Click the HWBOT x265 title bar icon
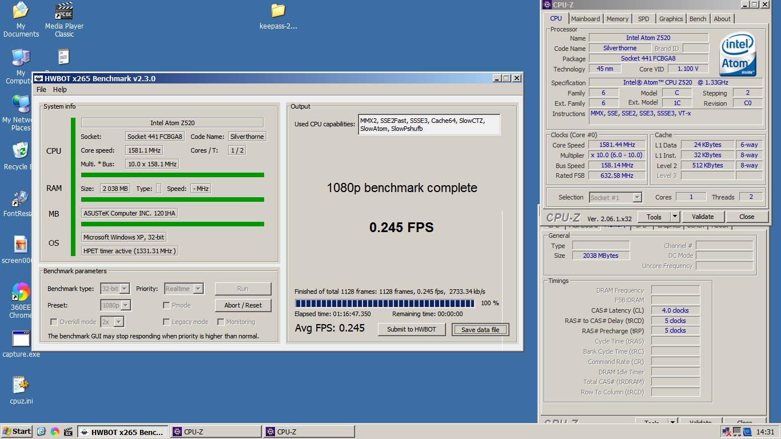Screen dimensions: 781x439 [38, 78]
